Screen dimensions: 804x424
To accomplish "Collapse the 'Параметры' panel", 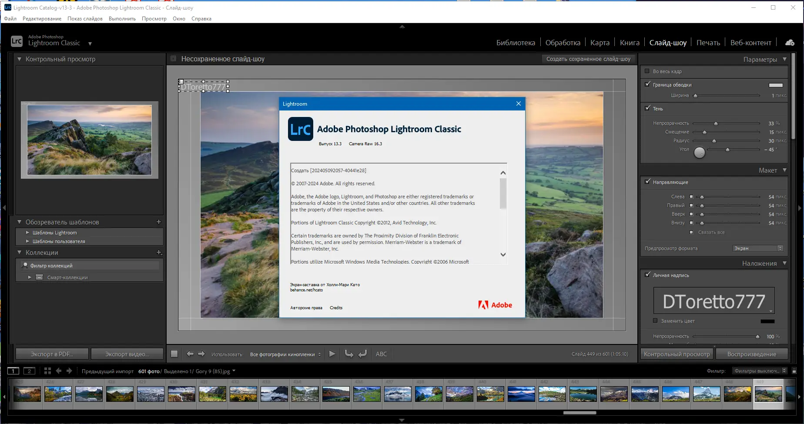I will (785, 59).
